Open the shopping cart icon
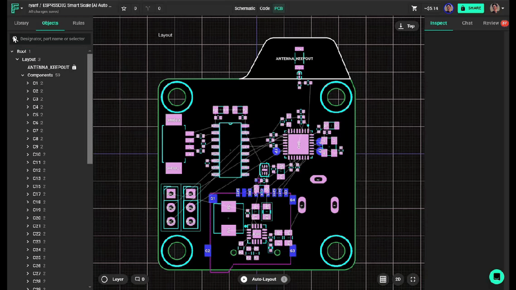516x290 pixels. pos(414,8)
